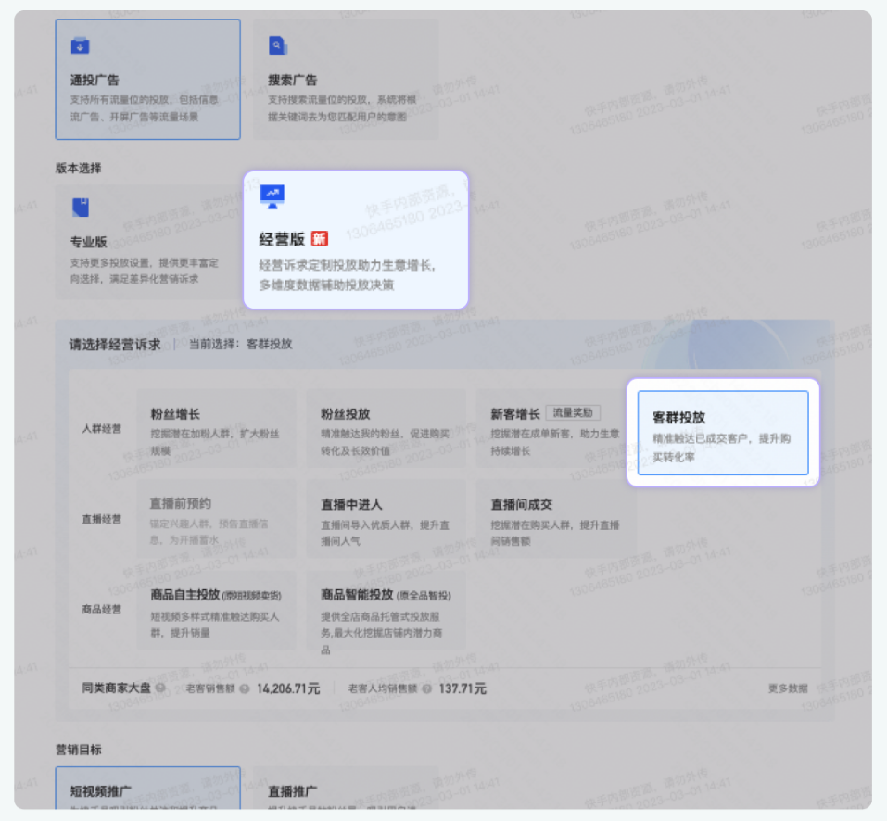
Task: Click the chart icon on 经营版 card
Action: click(x=271, y=196)
